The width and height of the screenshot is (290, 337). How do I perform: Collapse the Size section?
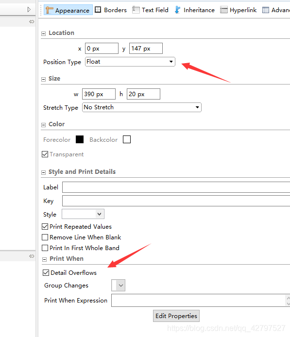(x=43, y=79)
